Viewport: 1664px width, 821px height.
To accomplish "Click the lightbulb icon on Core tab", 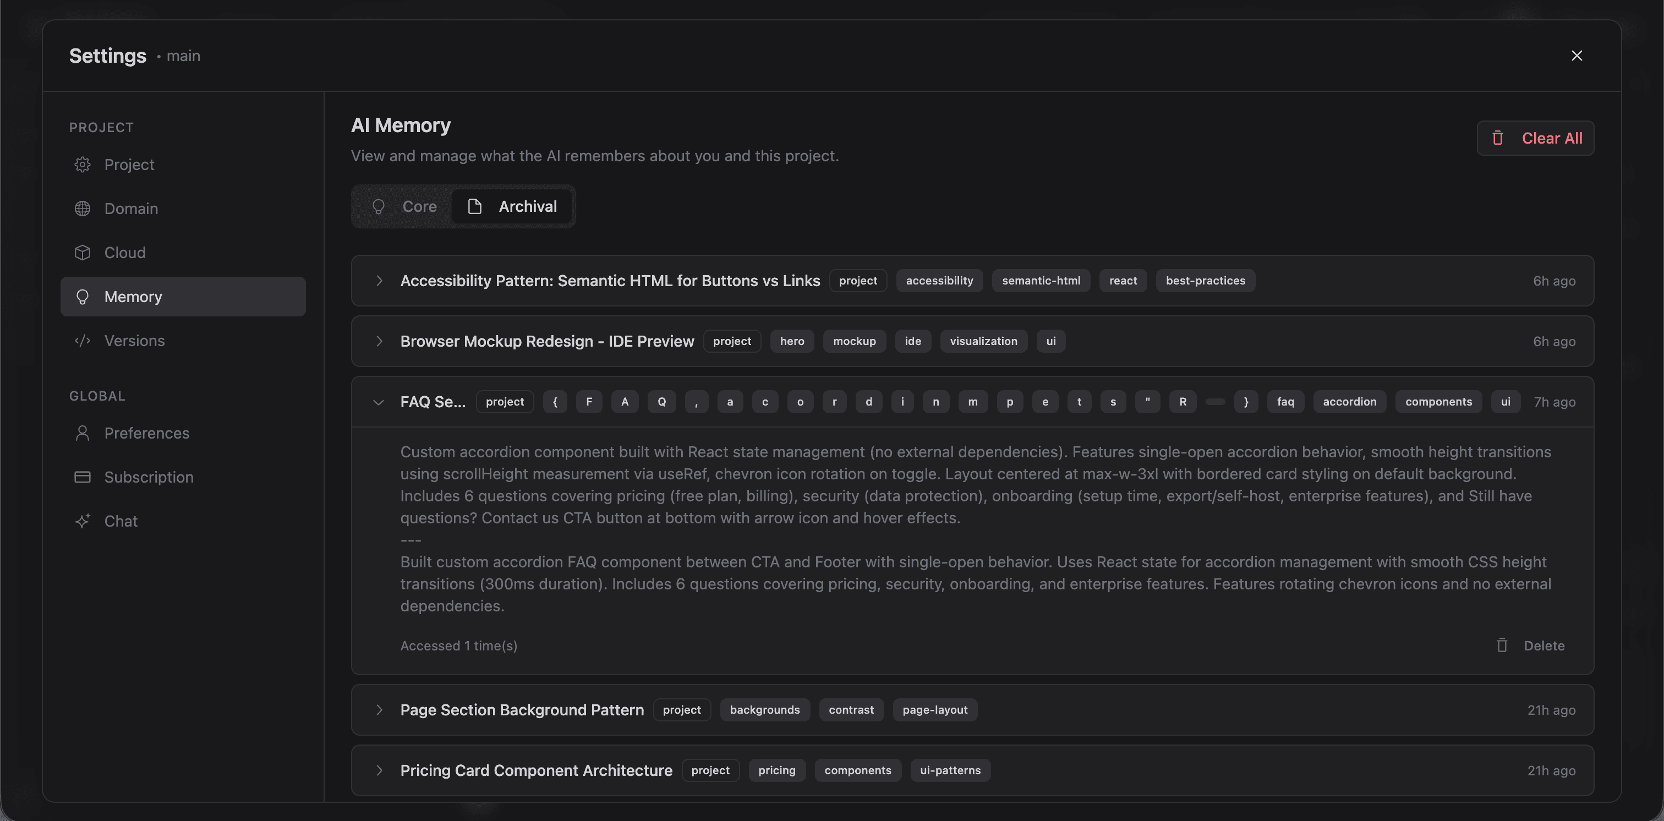I will coord(379,207).
